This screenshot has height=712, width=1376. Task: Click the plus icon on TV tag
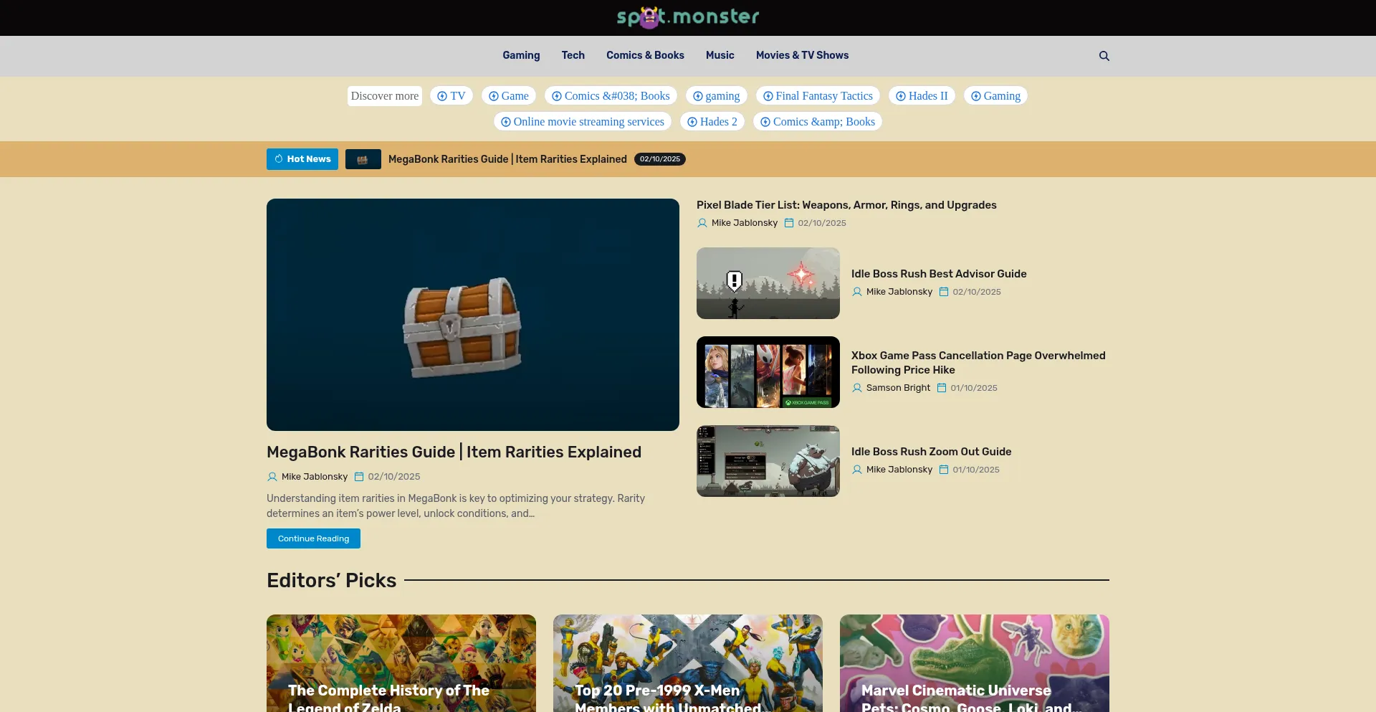tap(442, 96)
